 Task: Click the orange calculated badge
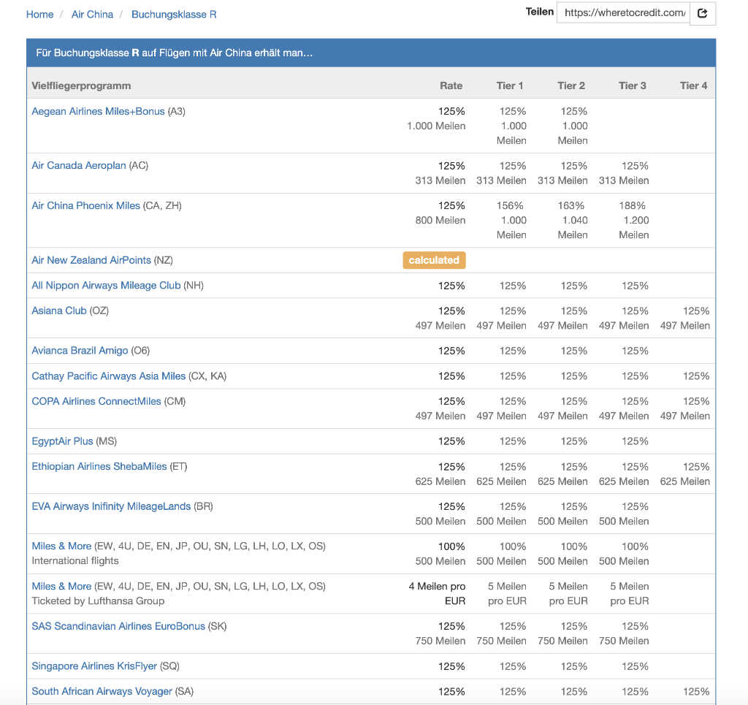pos(434,260)
